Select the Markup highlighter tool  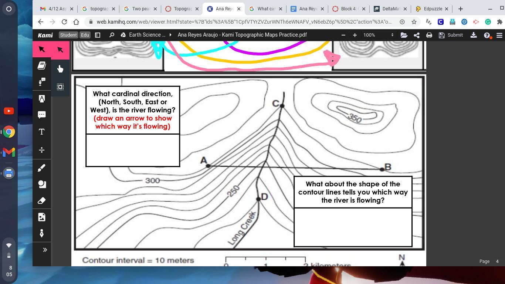click(42, 98)
